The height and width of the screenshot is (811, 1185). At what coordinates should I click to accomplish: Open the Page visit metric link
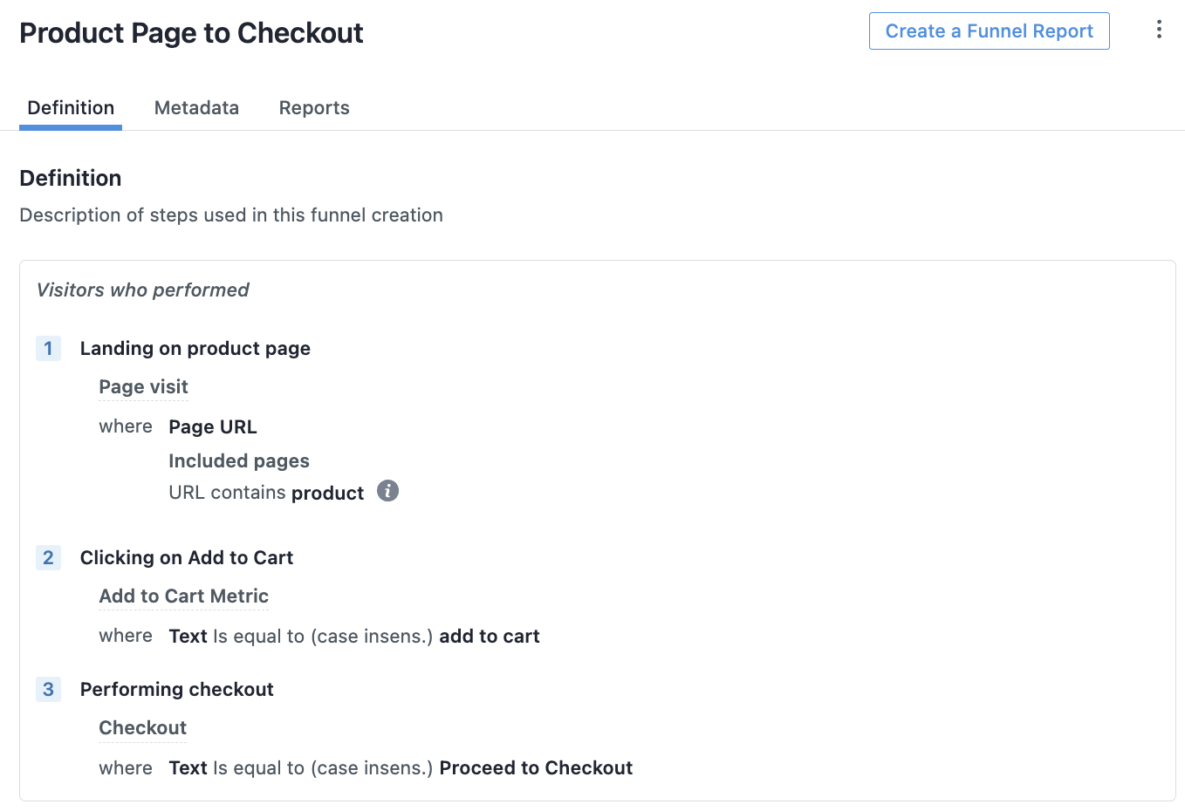click(x=143, y=387)
